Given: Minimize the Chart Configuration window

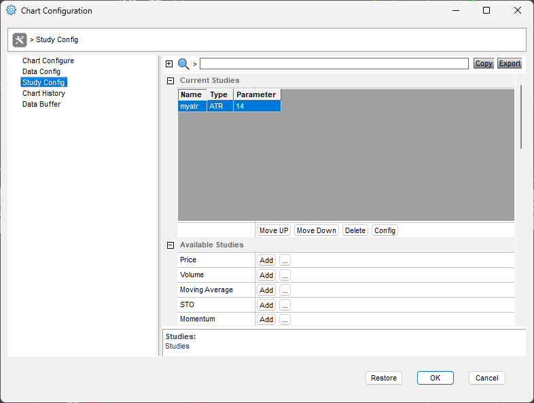Looking at the screenshot, I should point(456,11).
